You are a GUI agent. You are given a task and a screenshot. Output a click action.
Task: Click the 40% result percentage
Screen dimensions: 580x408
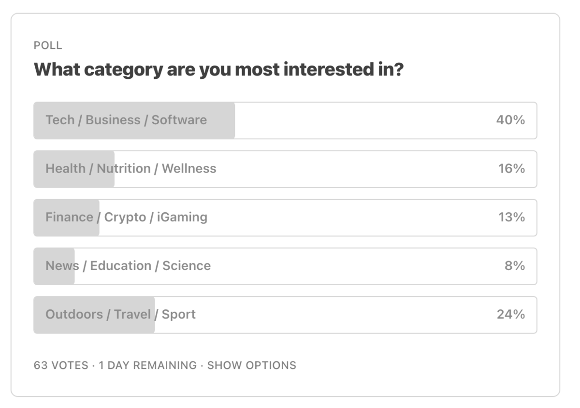pos(510,120)
